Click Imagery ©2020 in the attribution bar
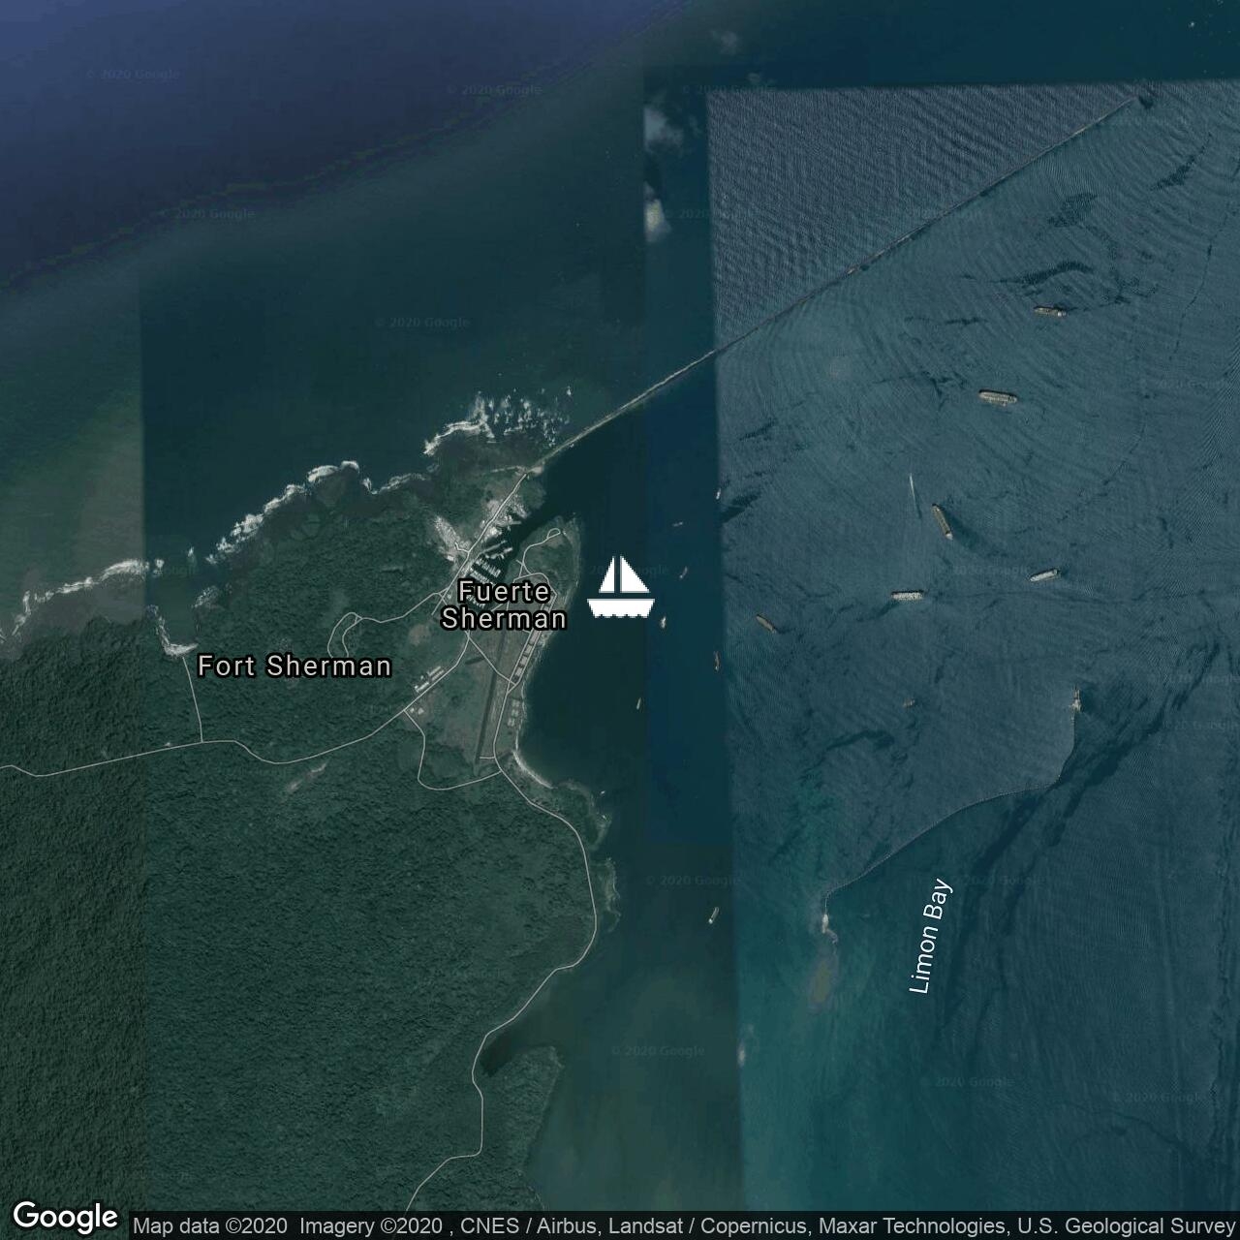The height and width of the screenshot is (1240, 1240). pos(370,1226)
